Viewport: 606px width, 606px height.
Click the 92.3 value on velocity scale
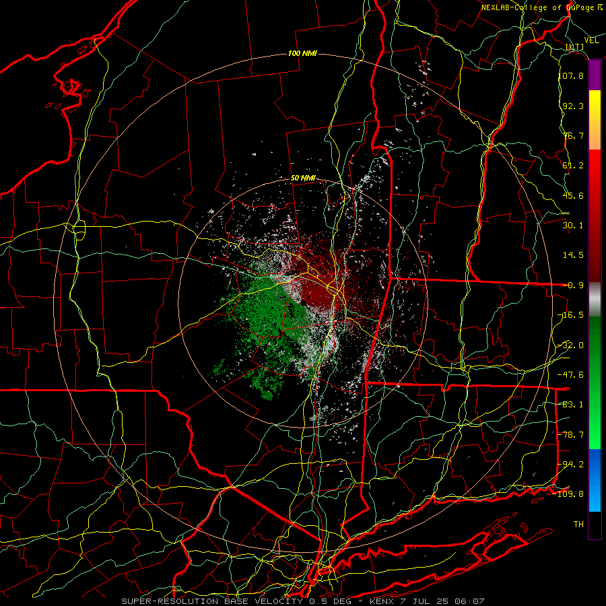click(573, 106)
